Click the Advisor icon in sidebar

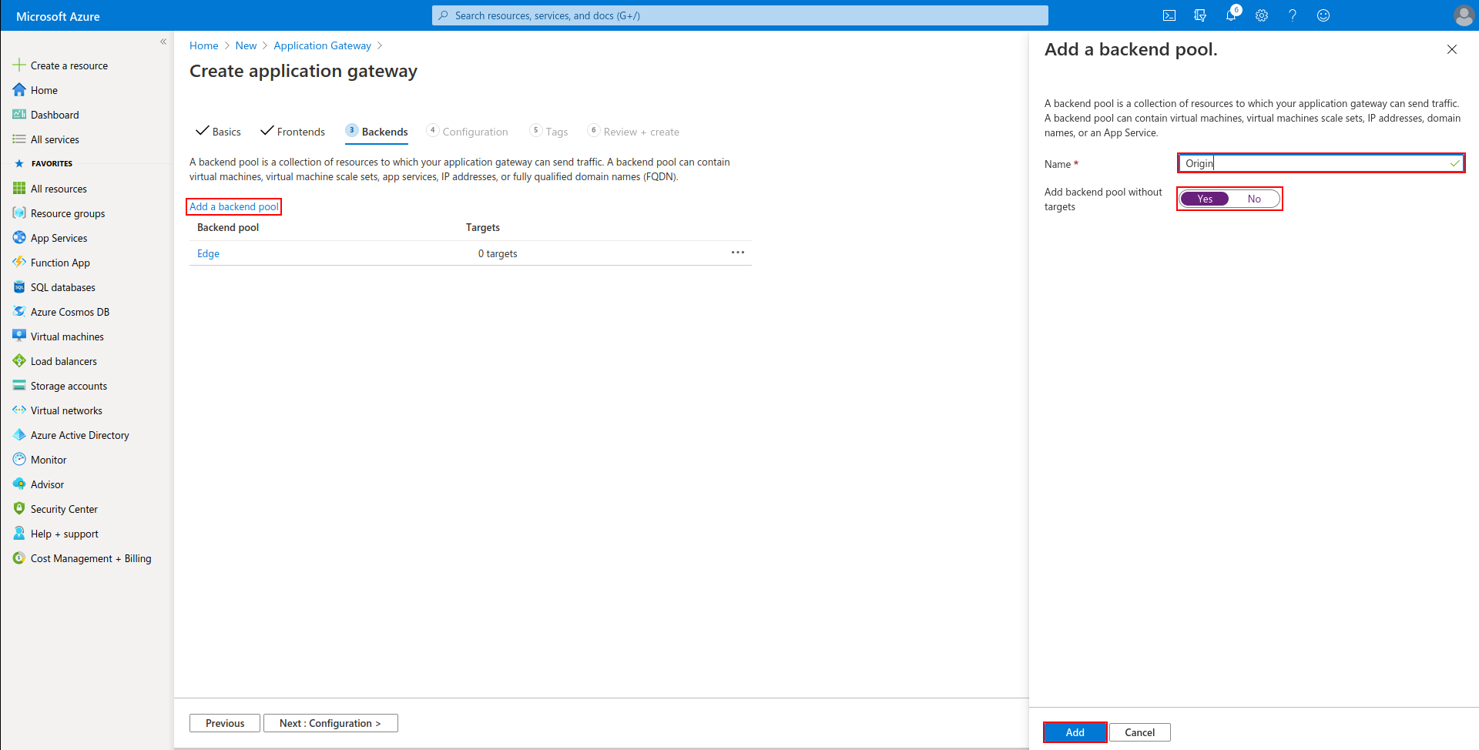tap(19, 484)
